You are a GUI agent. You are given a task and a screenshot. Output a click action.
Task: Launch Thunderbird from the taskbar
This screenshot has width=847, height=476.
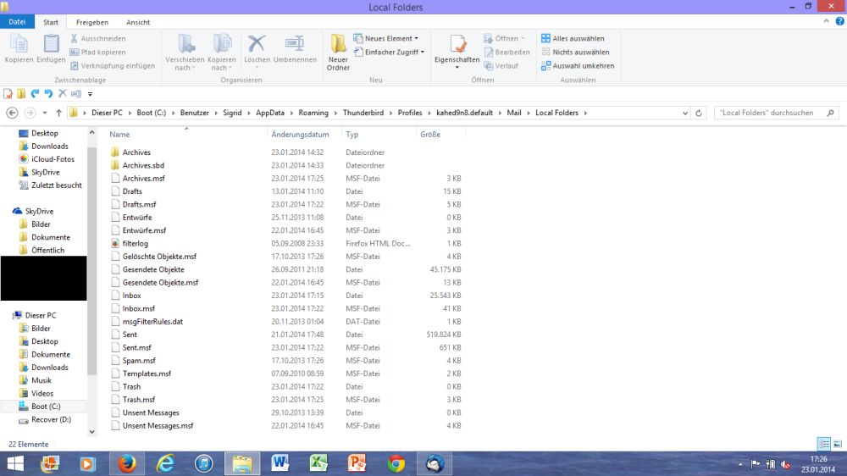coord(435,463)
